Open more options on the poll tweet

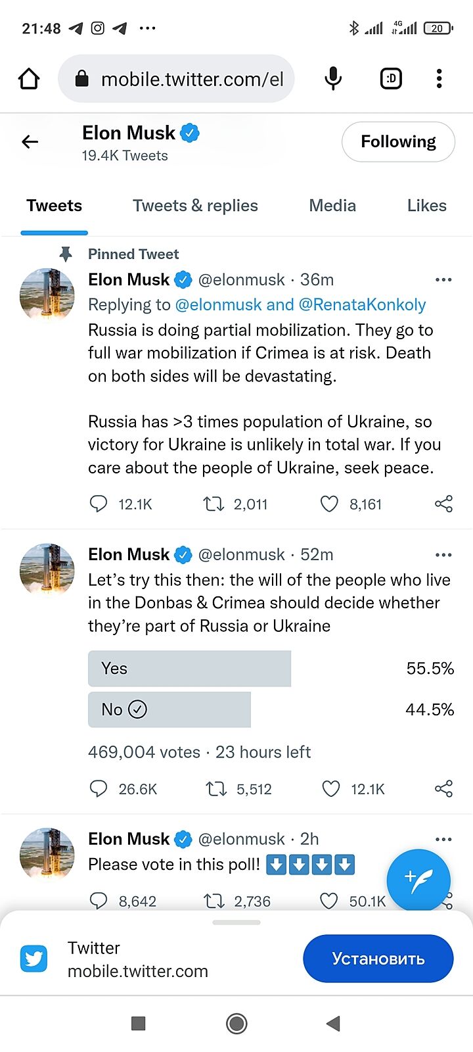[x=443, y=555]
